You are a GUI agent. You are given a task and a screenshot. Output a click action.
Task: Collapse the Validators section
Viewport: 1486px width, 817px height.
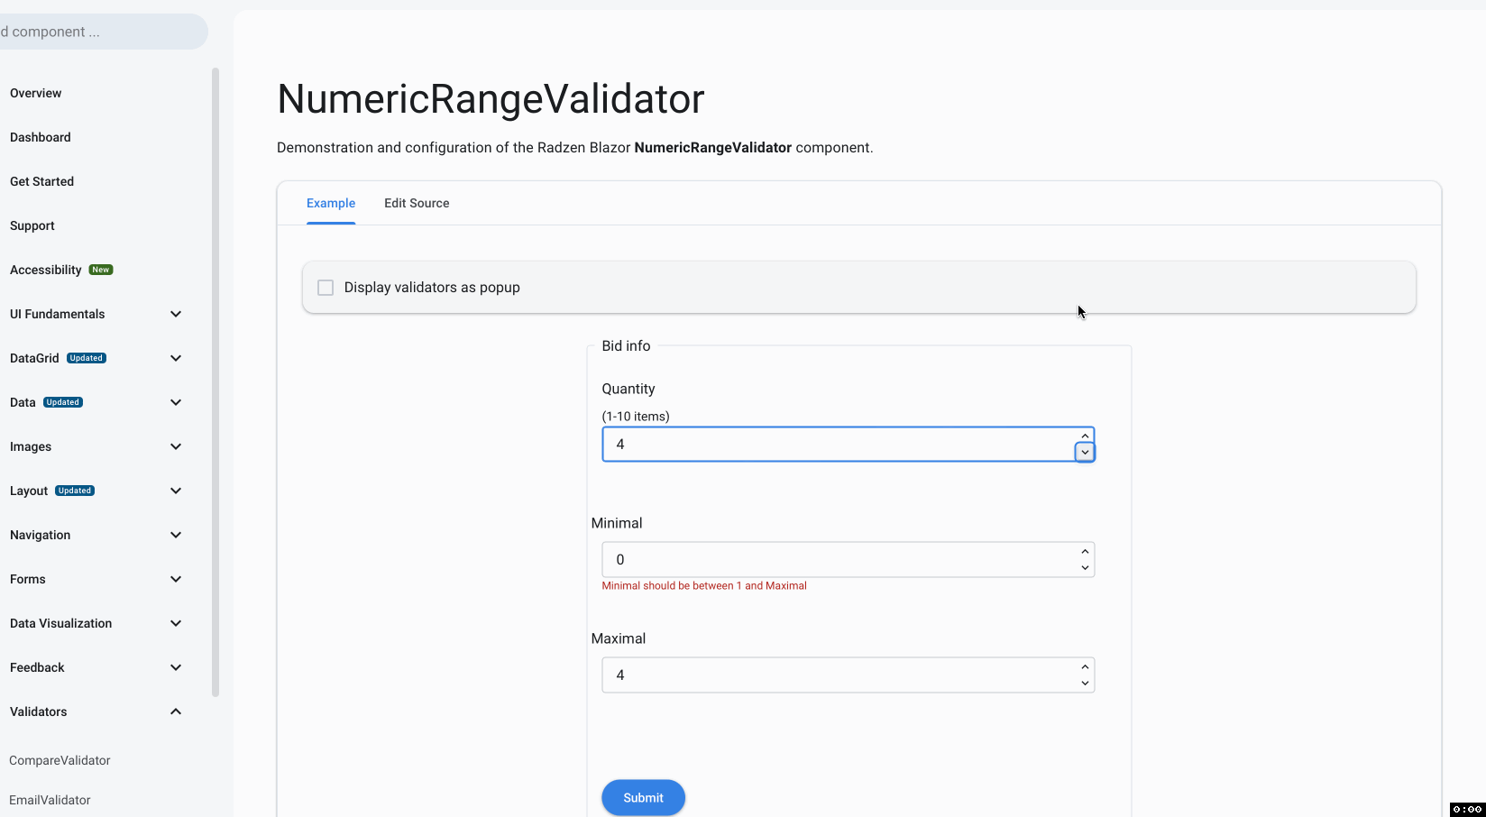click(x=176, y=711)
